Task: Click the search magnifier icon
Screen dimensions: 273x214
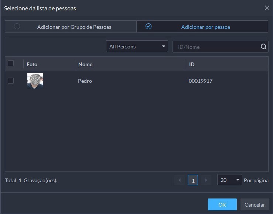Action: click(264, 47)
